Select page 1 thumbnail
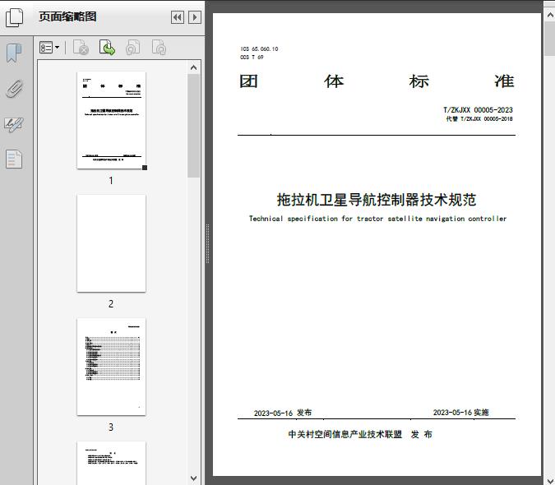The width and height of the screenshot is (555, 485). coord(111,120)
